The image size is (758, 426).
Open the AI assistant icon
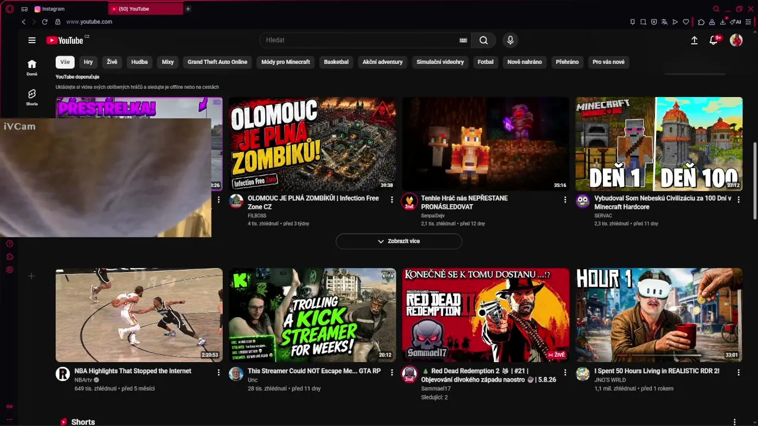tap(736, 22)
